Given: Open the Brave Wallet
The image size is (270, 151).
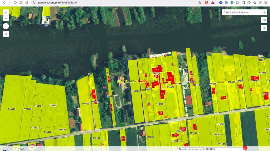Looking at the screenshot, I should point(249,3).
